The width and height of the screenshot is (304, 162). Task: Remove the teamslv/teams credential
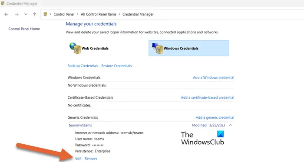coord(91,159)
